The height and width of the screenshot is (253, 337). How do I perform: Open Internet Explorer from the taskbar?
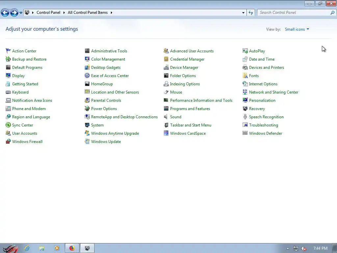[27, 248]
